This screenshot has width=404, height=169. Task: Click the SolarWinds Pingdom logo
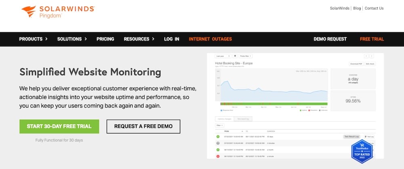click(57, 12)
